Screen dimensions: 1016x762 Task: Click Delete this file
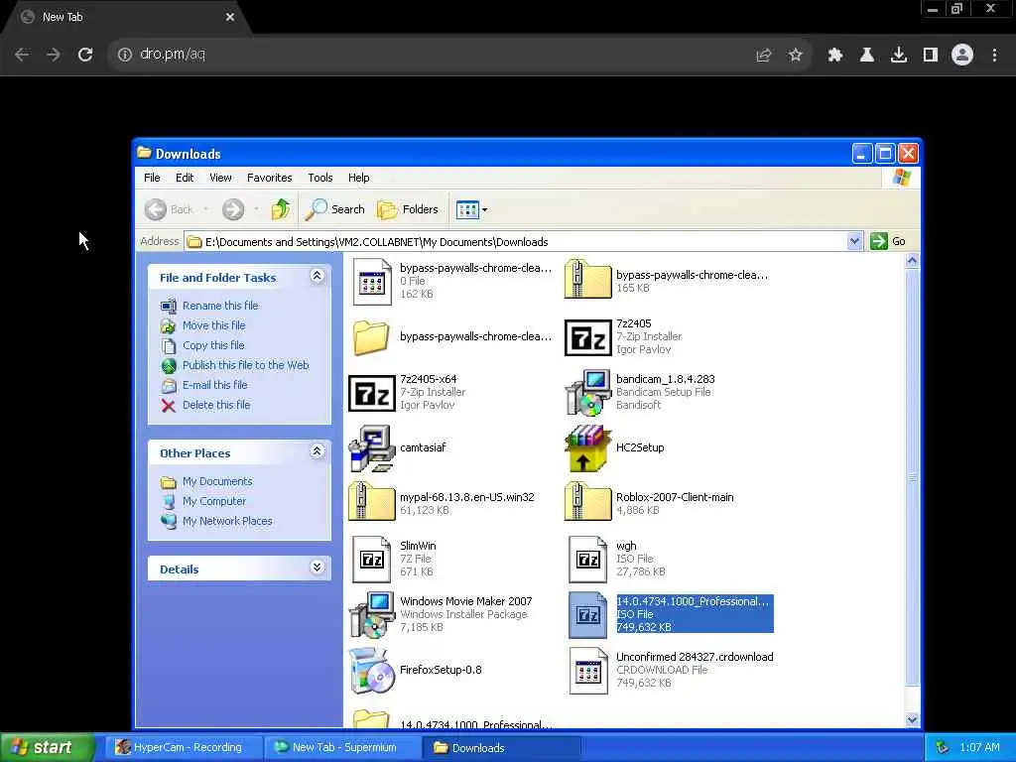pos(215,405)
